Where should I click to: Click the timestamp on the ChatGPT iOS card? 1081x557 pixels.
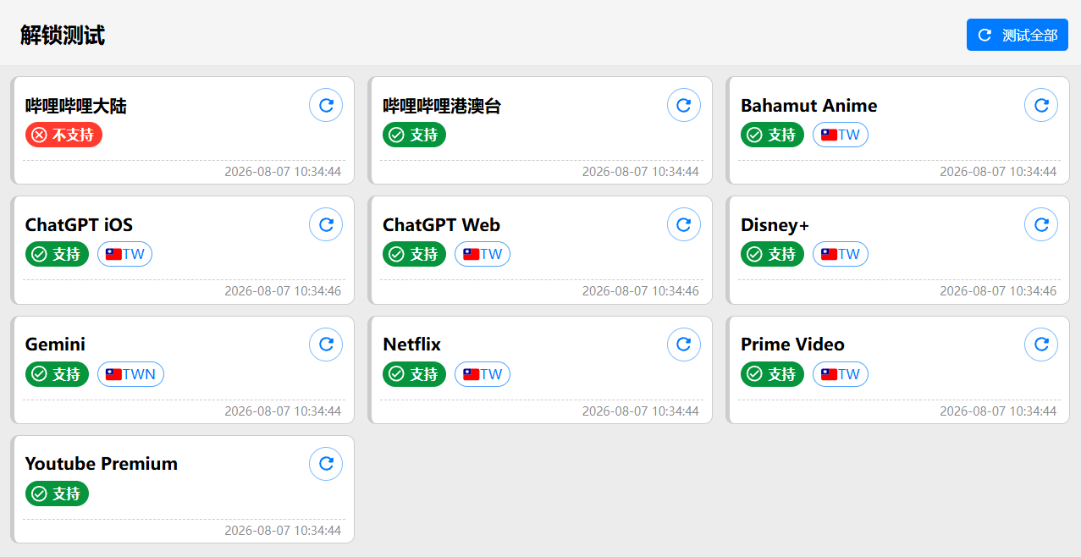pos(283,291)
